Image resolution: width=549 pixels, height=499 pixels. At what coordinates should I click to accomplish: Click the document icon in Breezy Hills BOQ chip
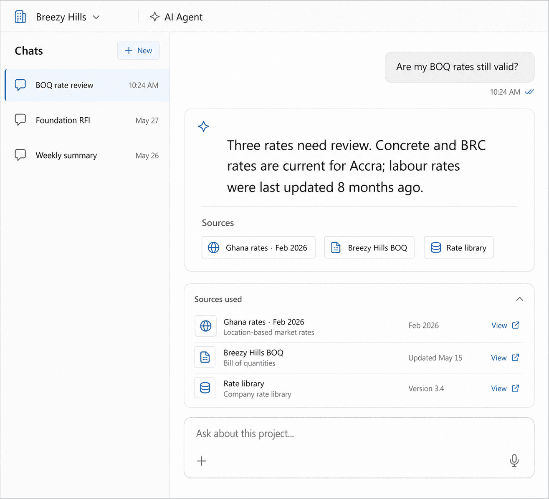coord(336,247)
